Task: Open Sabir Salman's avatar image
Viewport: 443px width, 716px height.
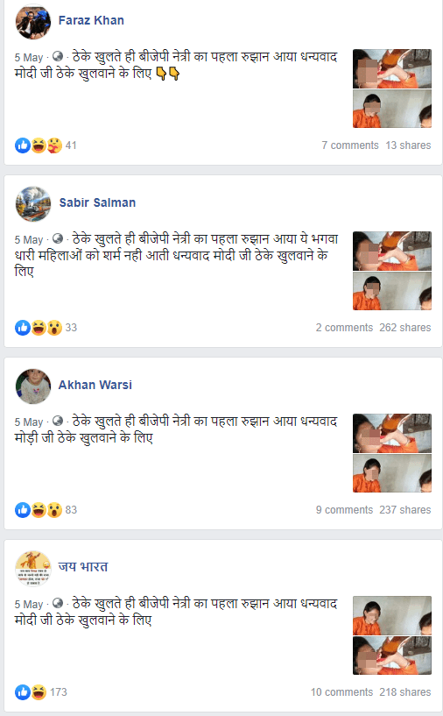Action: pyautogui.click(x=33, y=203)
